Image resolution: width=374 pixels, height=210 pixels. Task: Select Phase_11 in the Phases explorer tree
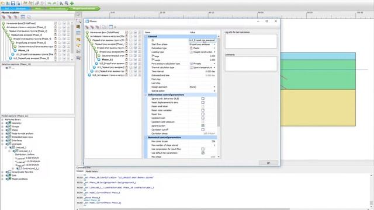point(23,51)
